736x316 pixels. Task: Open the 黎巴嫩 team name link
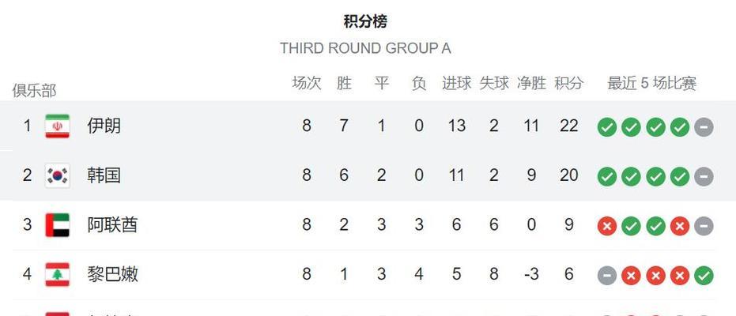tap(112, 274)
